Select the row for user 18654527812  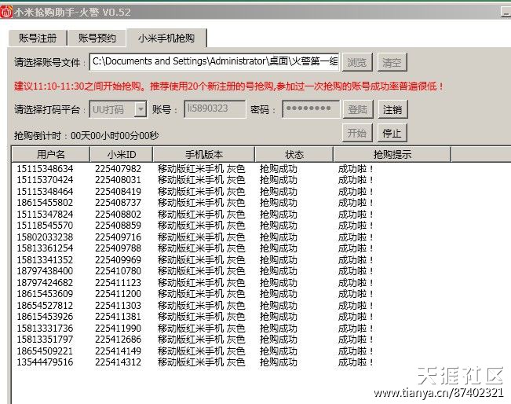195,305
